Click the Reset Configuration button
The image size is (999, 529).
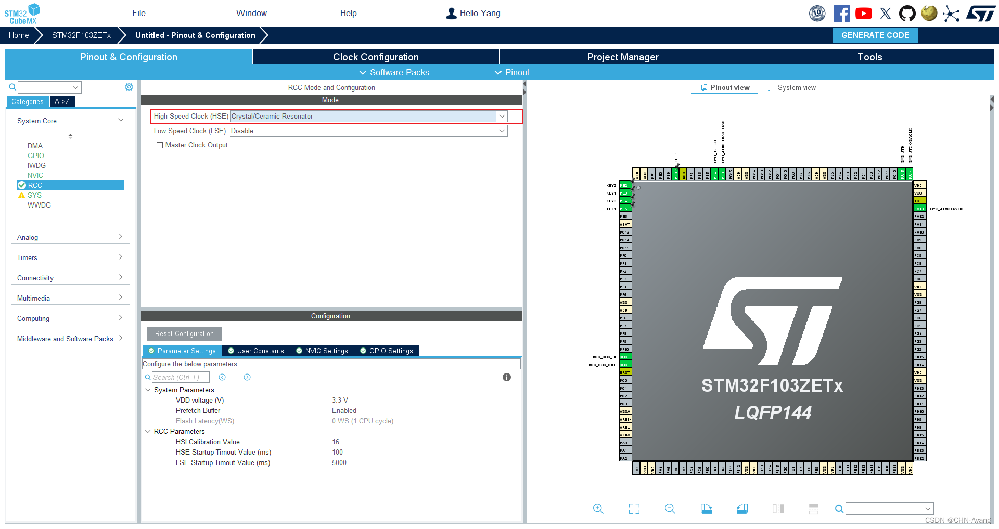(184, 334)
